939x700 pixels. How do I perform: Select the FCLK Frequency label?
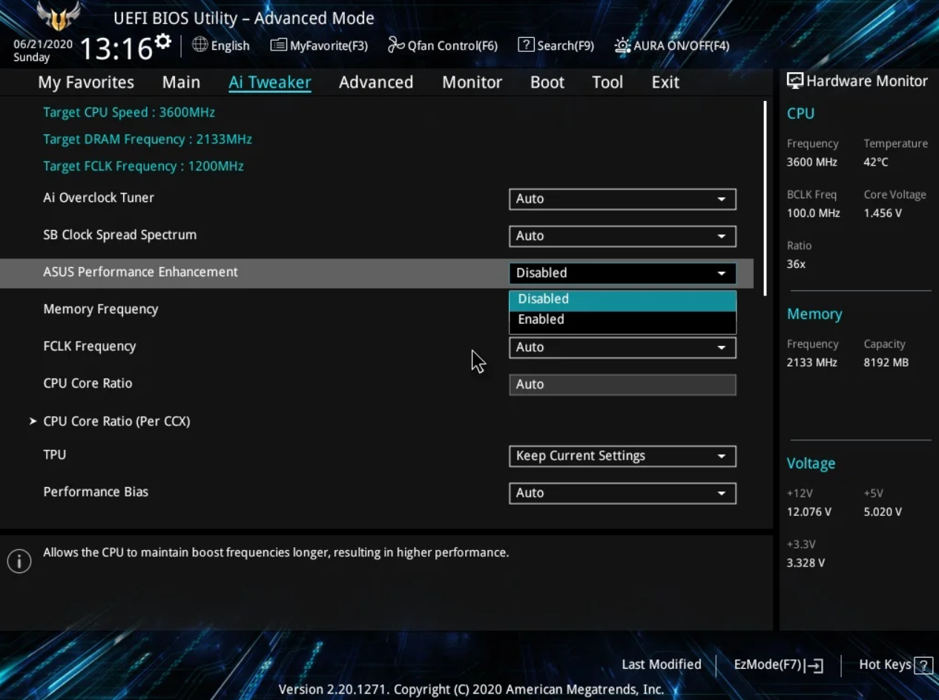90,347
